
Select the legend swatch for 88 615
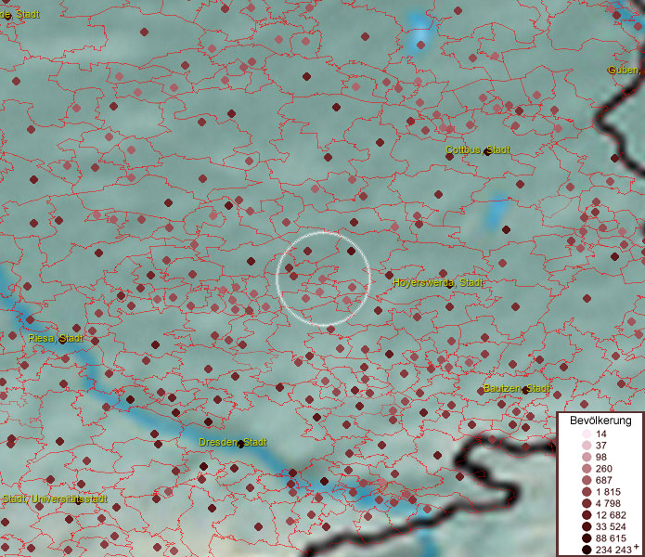587,538
